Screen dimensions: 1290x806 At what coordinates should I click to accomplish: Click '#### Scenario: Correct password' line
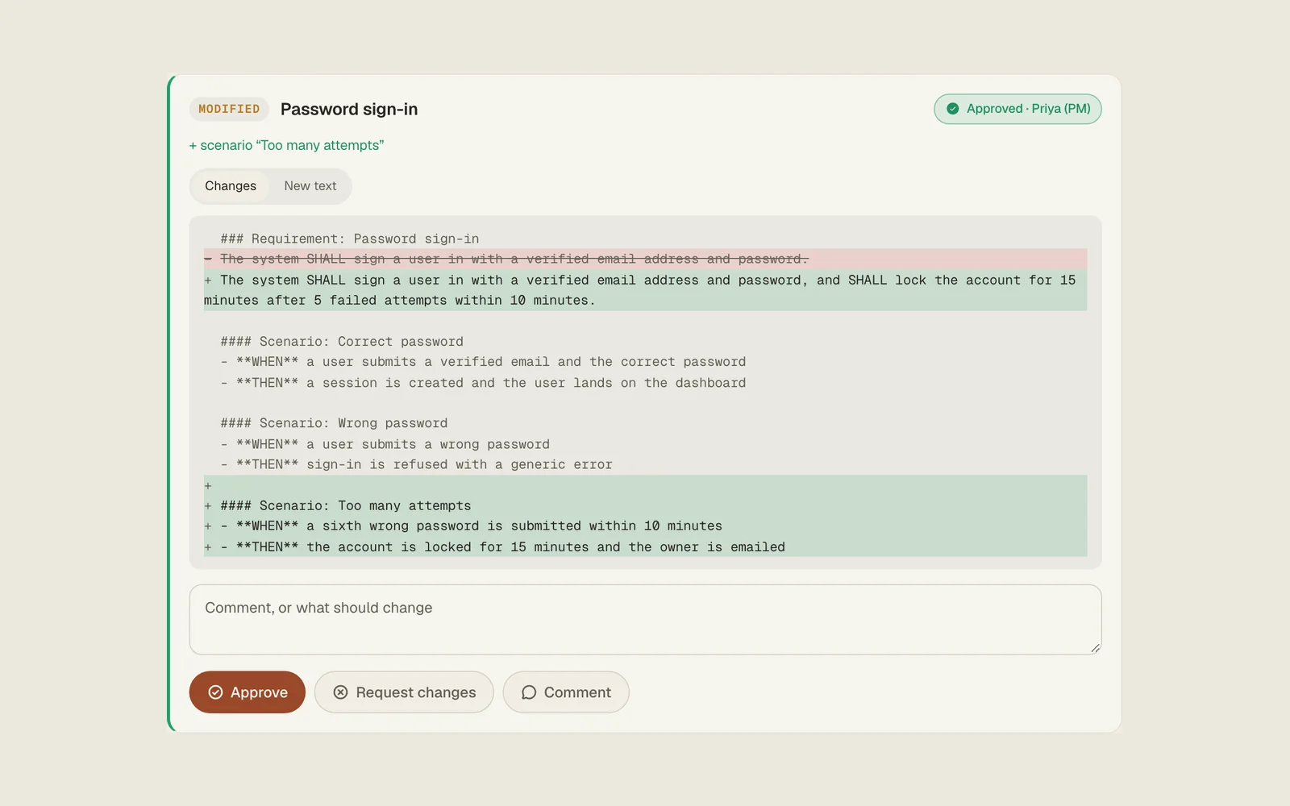pyautogui.click(x=342, y=342)
